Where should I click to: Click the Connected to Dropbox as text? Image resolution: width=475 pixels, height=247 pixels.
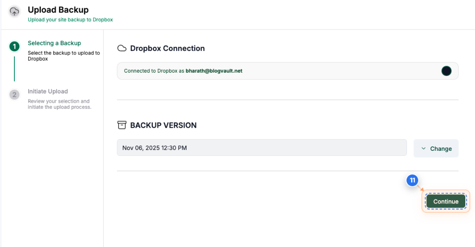[154, 71]
